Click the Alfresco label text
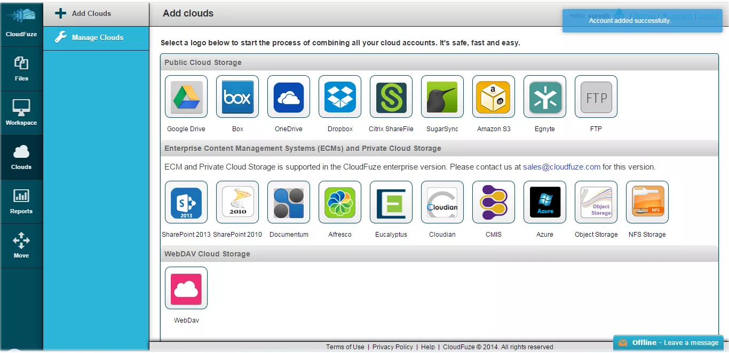 340,235
